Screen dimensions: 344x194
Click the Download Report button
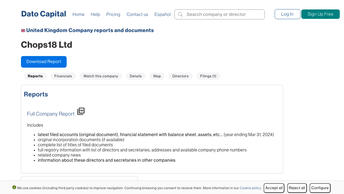coord(44,62)
